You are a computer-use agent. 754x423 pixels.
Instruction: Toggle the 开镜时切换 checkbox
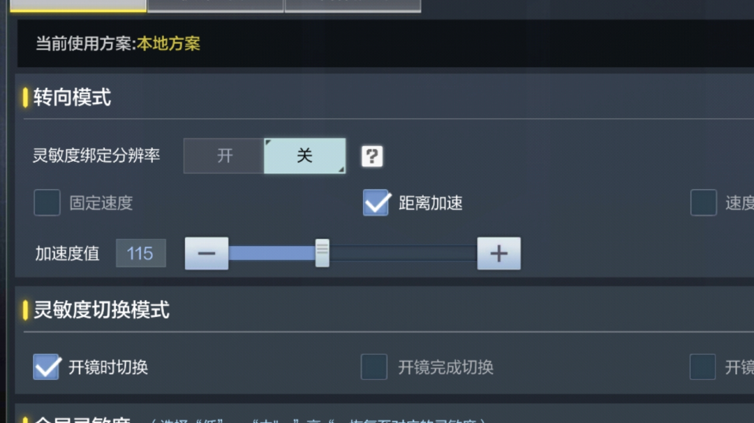coord(47,366)
